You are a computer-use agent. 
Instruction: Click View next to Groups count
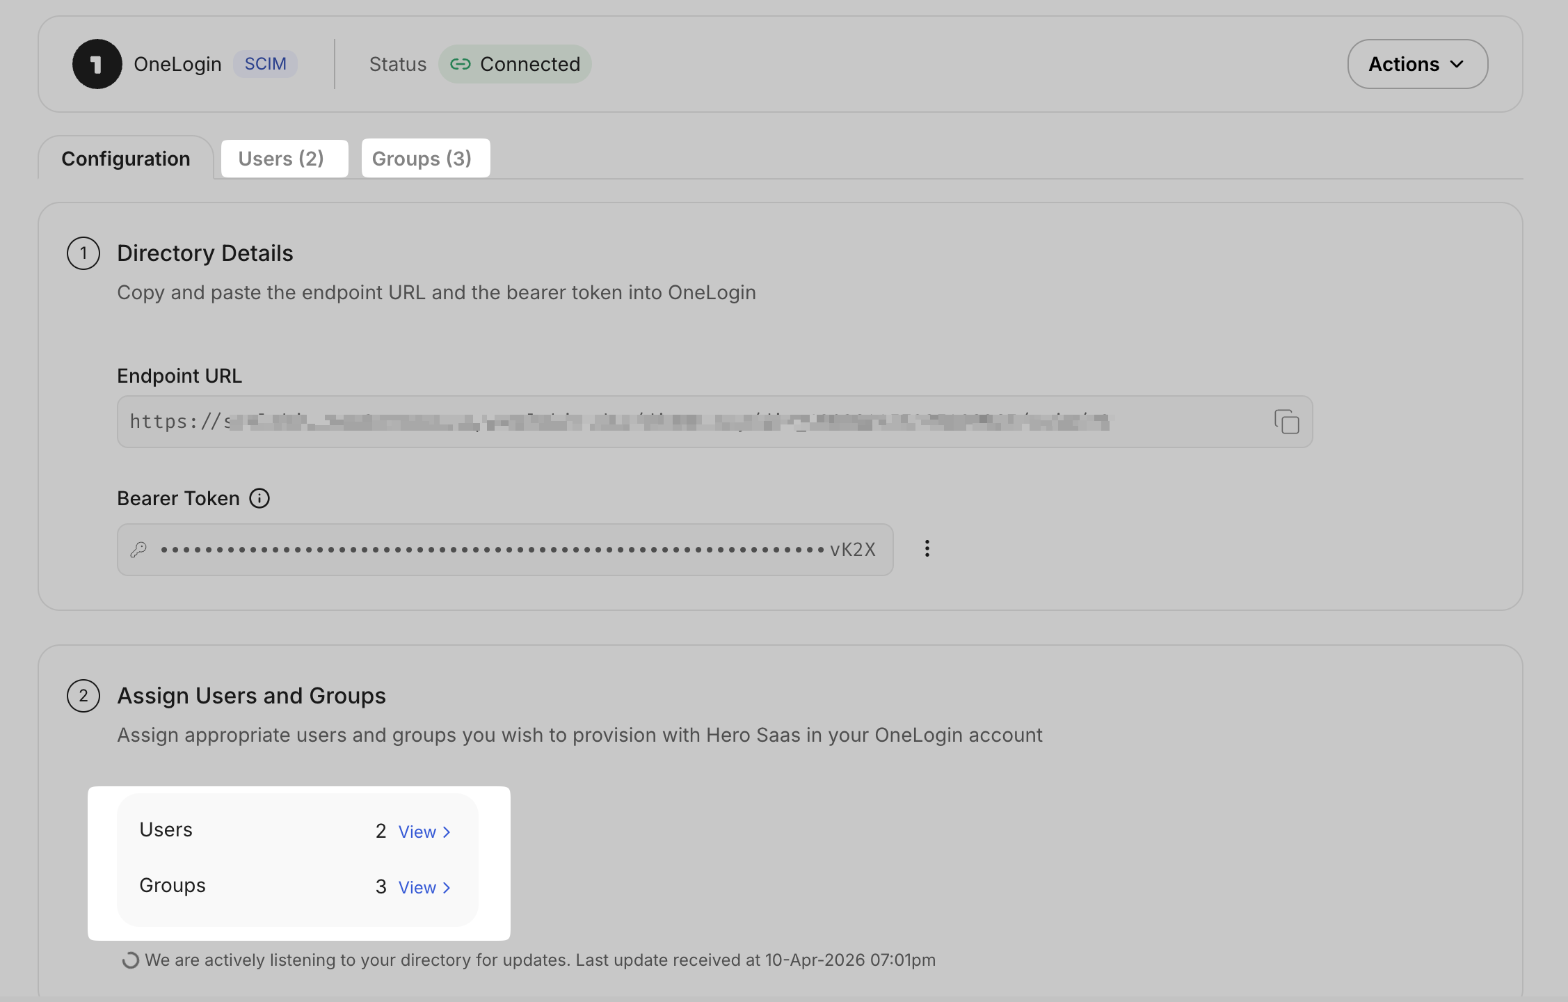pos(417,887)
